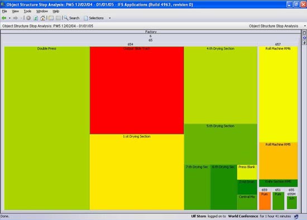Select the 6:th Drying Sec block
The width and height of the screenshot is (307, 220).
pyautogui.click(x=224, y=187)
